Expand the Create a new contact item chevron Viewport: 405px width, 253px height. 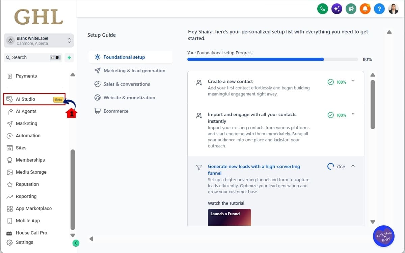(353, 81)
